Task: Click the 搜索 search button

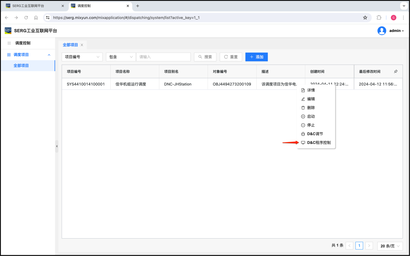Action: (x=205, y=57)
